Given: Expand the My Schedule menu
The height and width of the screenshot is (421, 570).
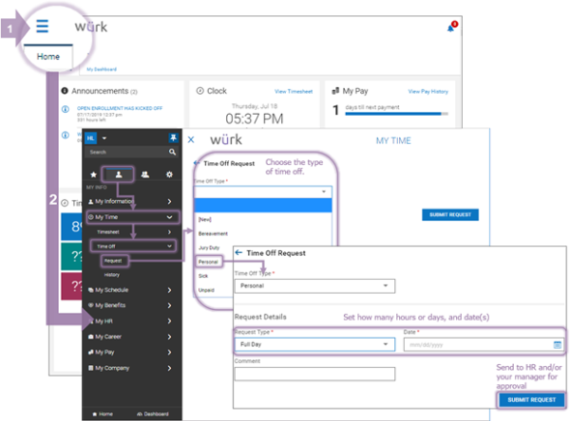Looking at the screenshot, I should (x=130, y=290).
